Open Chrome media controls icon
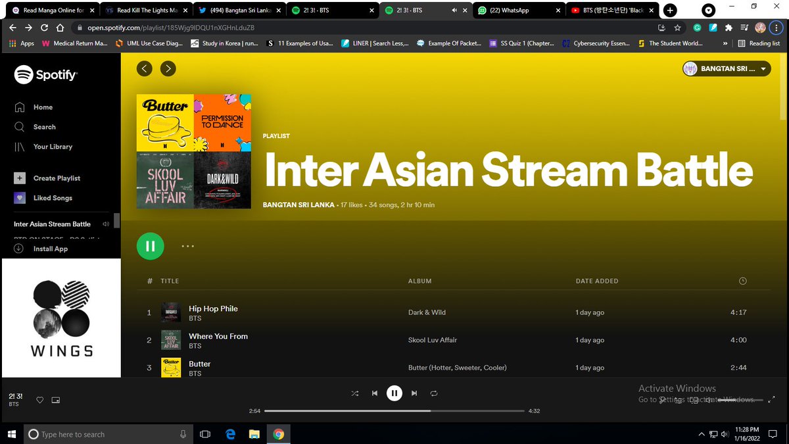Viewport: 789px width, 444px height. pos(744,28)
